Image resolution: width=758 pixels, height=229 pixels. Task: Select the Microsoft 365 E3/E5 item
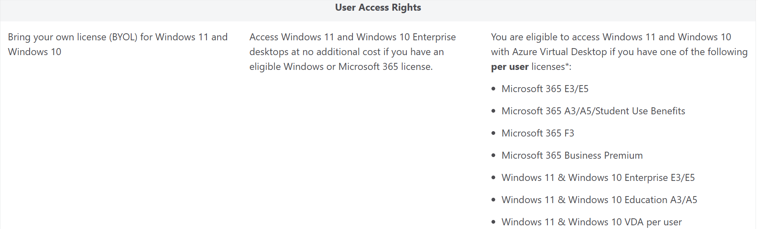click(x=545, y=89)
